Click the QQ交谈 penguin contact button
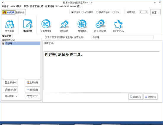Viewport: 163px width, 125px height. pos(9,12)
